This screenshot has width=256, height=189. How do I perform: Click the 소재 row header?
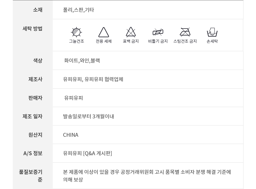(38, 10)
